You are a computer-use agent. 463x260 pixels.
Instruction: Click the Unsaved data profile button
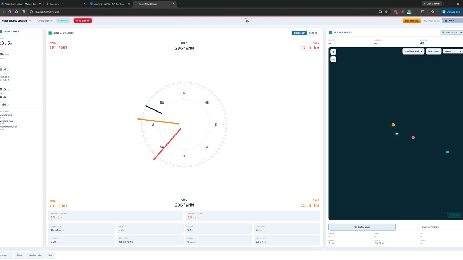coord(451,12)
